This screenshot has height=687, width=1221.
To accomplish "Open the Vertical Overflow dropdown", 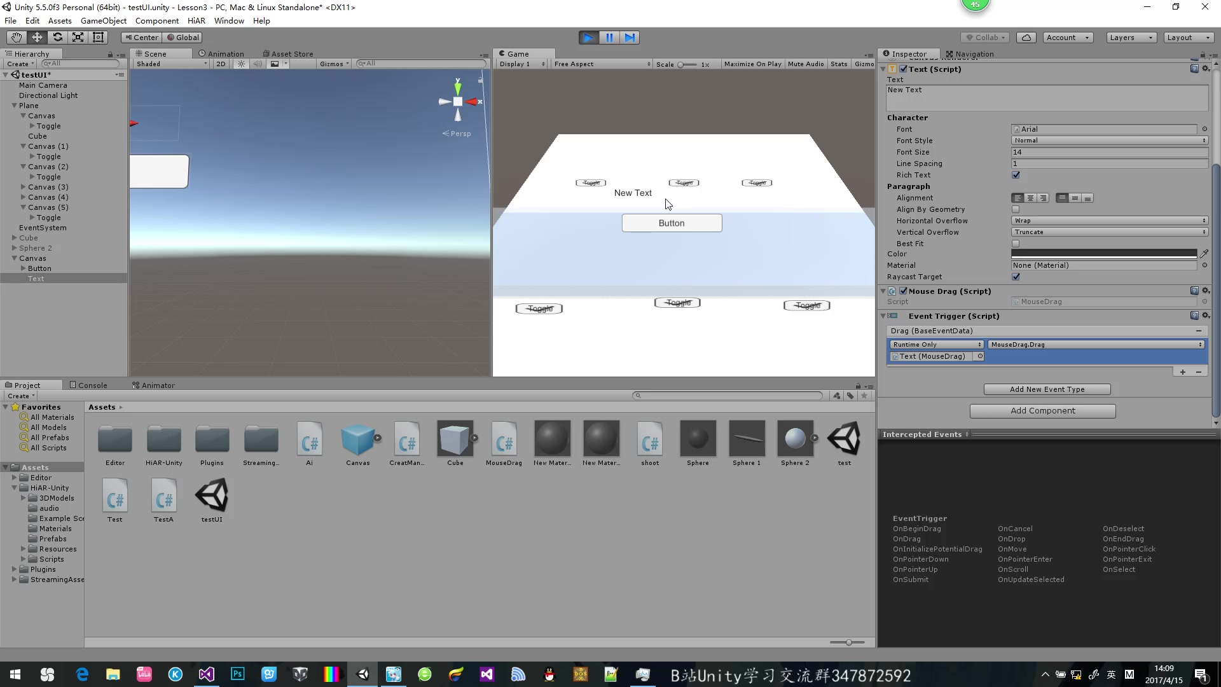I will pyautogui.click(x=1110, y=232).
